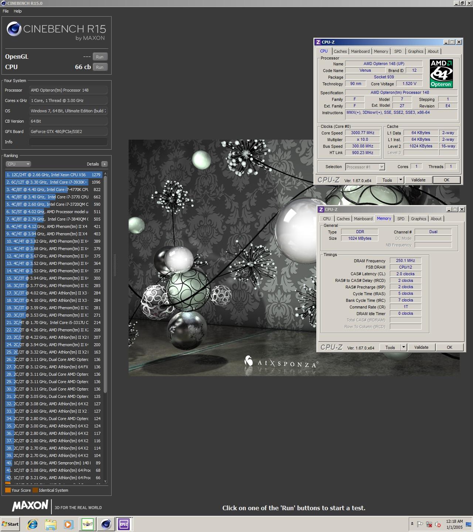Open Windows Explorer folder icon in taskbar

pos(51,524)
